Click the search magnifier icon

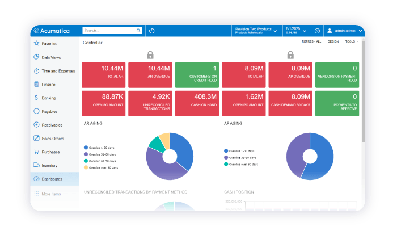[138, 31]
